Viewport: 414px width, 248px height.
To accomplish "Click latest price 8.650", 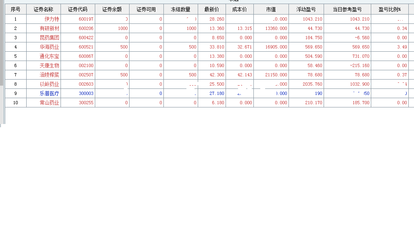I will (x=218, y=38).
